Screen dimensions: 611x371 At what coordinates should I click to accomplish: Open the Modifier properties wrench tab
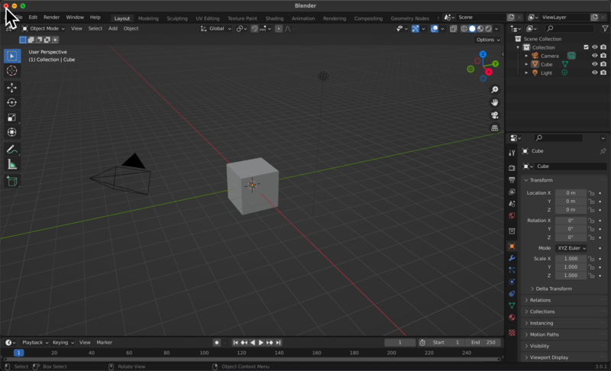click(512, 258)
